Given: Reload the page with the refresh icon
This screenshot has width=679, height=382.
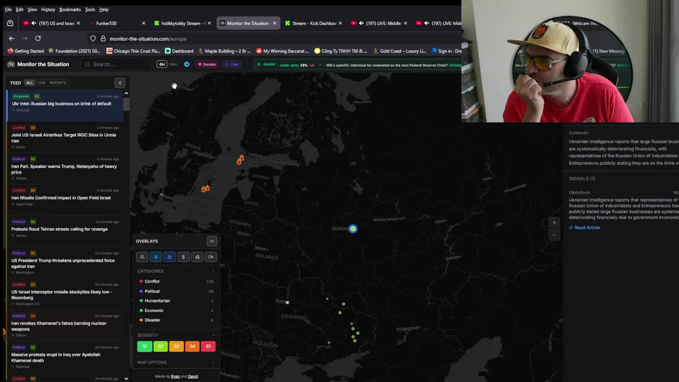Looking at the screenshot, I should pos(38,38).
